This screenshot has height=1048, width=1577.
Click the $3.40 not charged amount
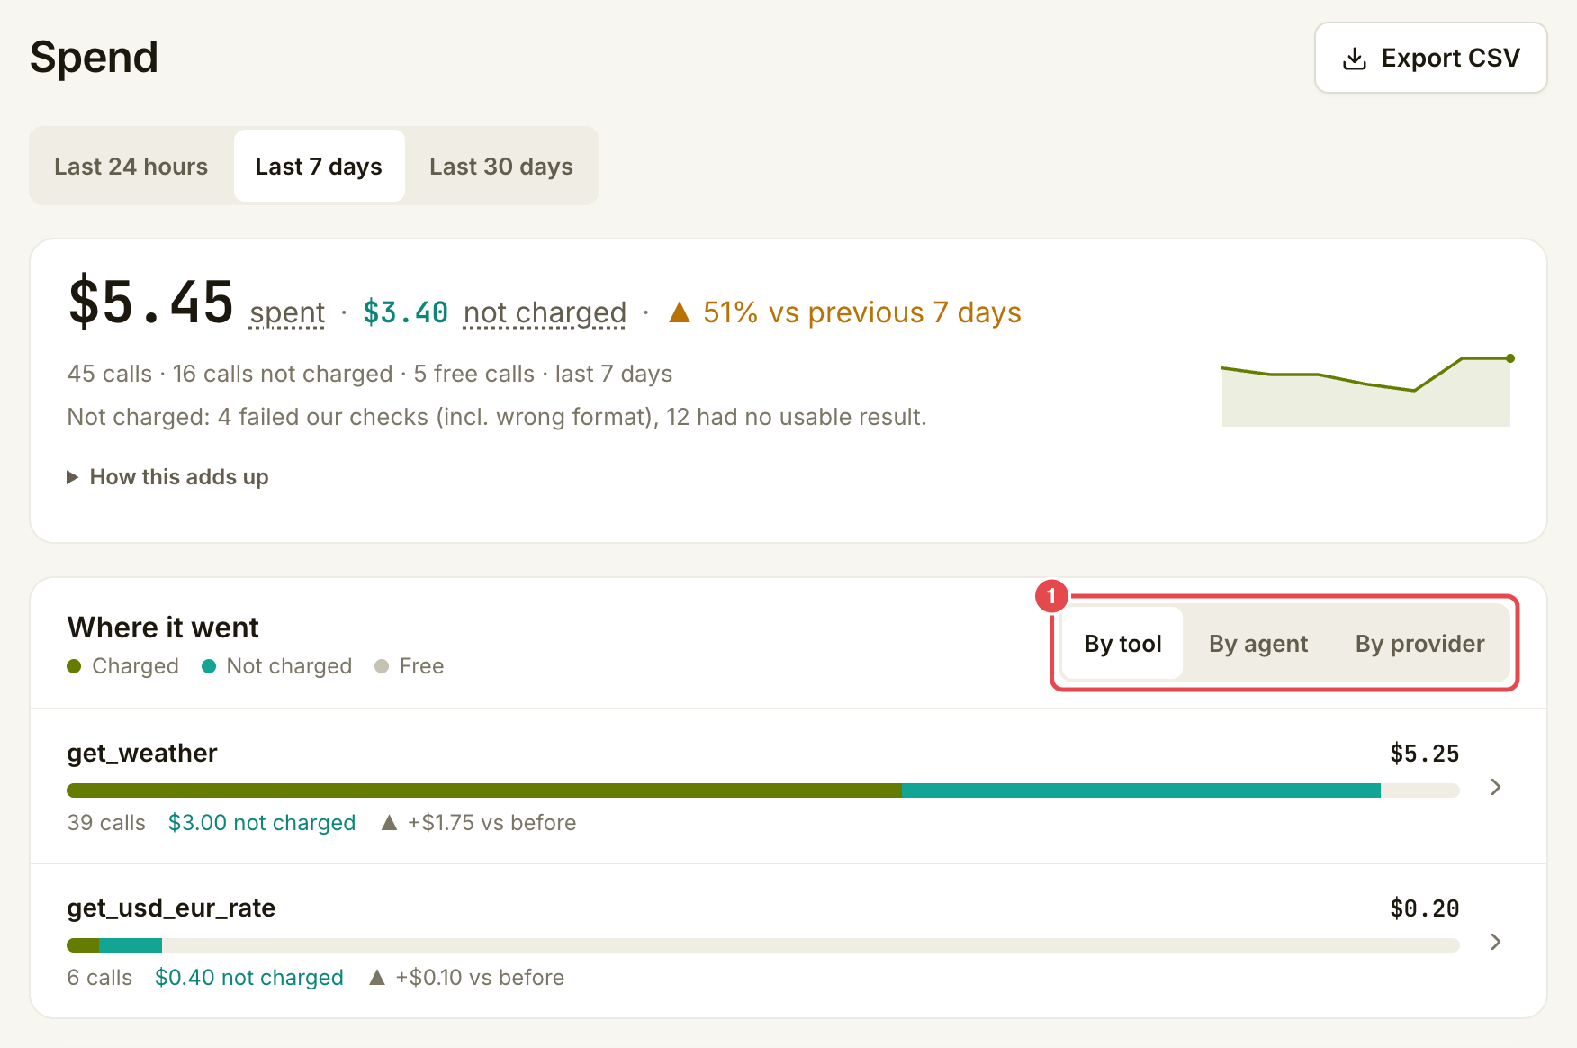405,312
